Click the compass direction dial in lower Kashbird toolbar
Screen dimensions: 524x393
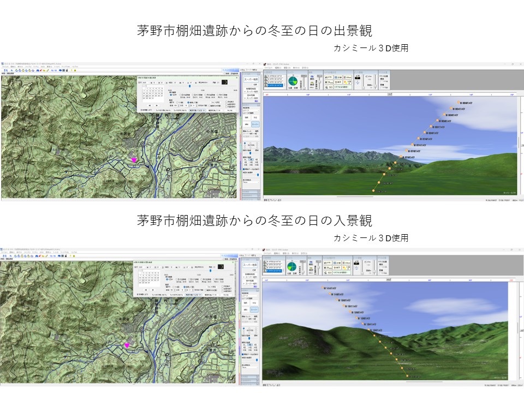click(x=292, y=266)
